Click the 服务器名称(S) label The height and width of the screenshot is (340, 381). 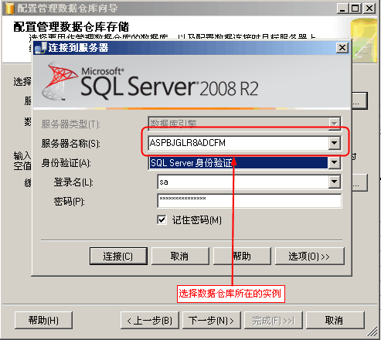click(x=70, y=144)
